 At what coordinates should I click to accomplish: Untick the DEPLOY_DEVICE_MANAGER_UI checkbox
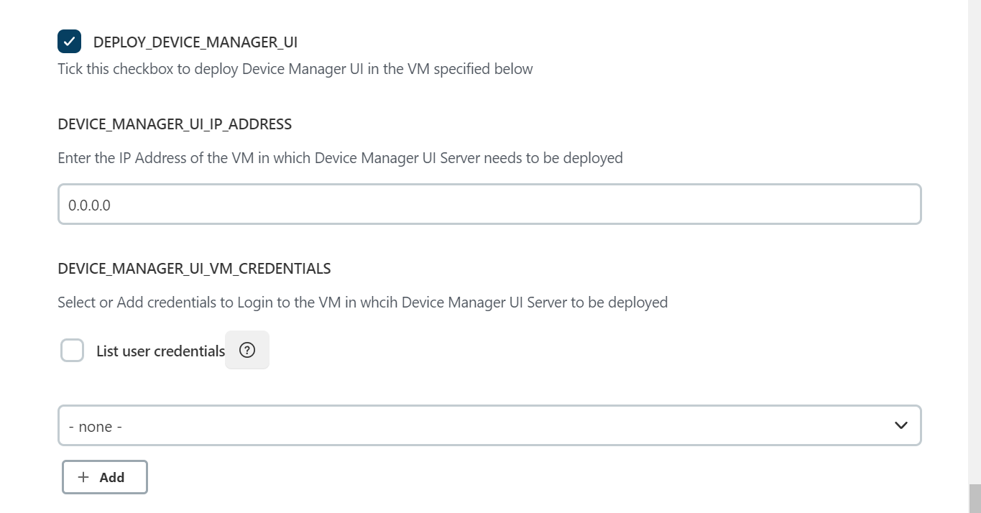click(x=70, y=42)
